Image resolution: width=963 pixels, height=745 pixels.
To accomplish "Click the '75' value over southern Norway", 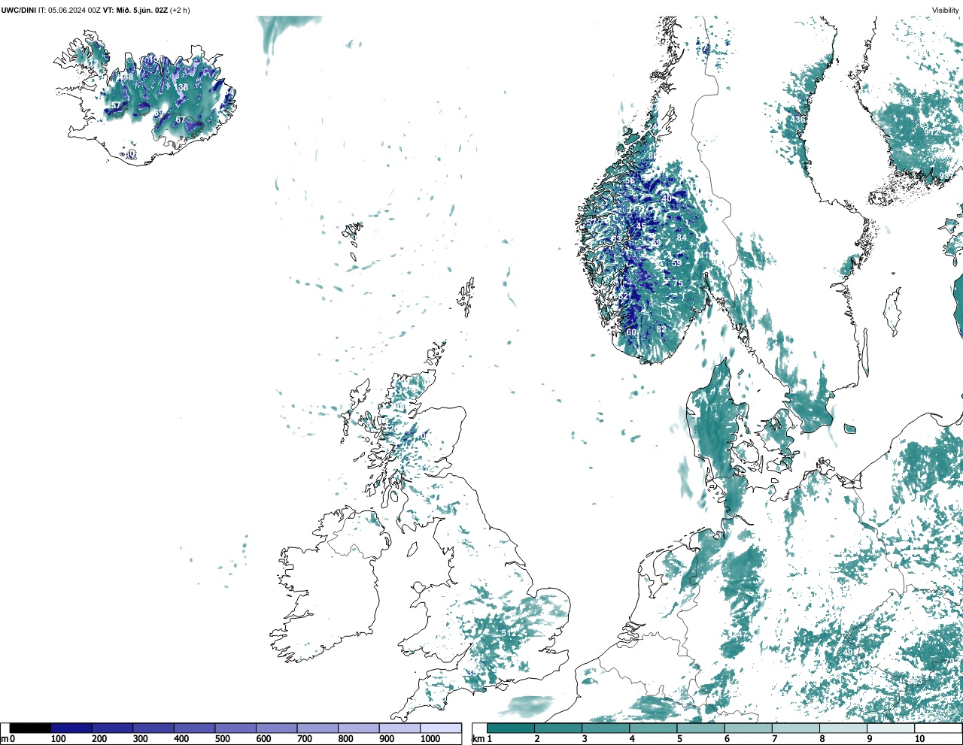I will (678, 283).
